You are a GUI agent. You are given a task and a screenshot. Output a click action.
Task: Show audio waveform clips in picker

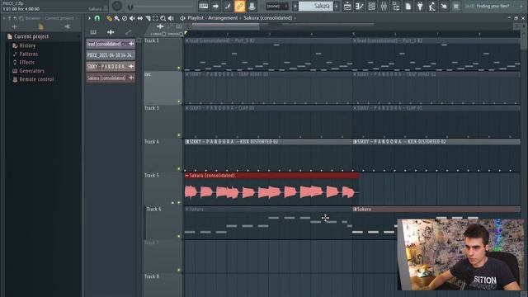(x=111, y=32)
